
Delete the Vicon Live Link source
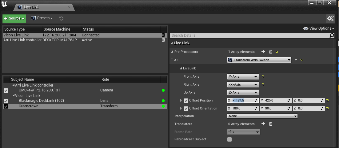click(x=163, y=35)
